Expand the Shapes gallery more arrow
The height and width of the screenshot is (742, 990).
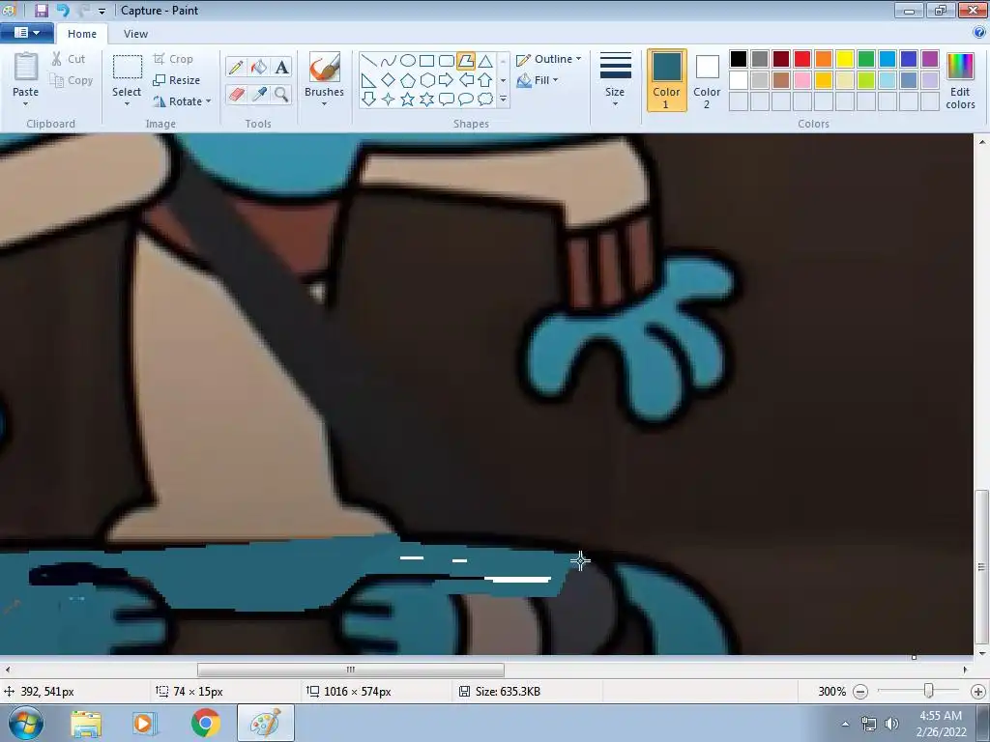[503, 100]
